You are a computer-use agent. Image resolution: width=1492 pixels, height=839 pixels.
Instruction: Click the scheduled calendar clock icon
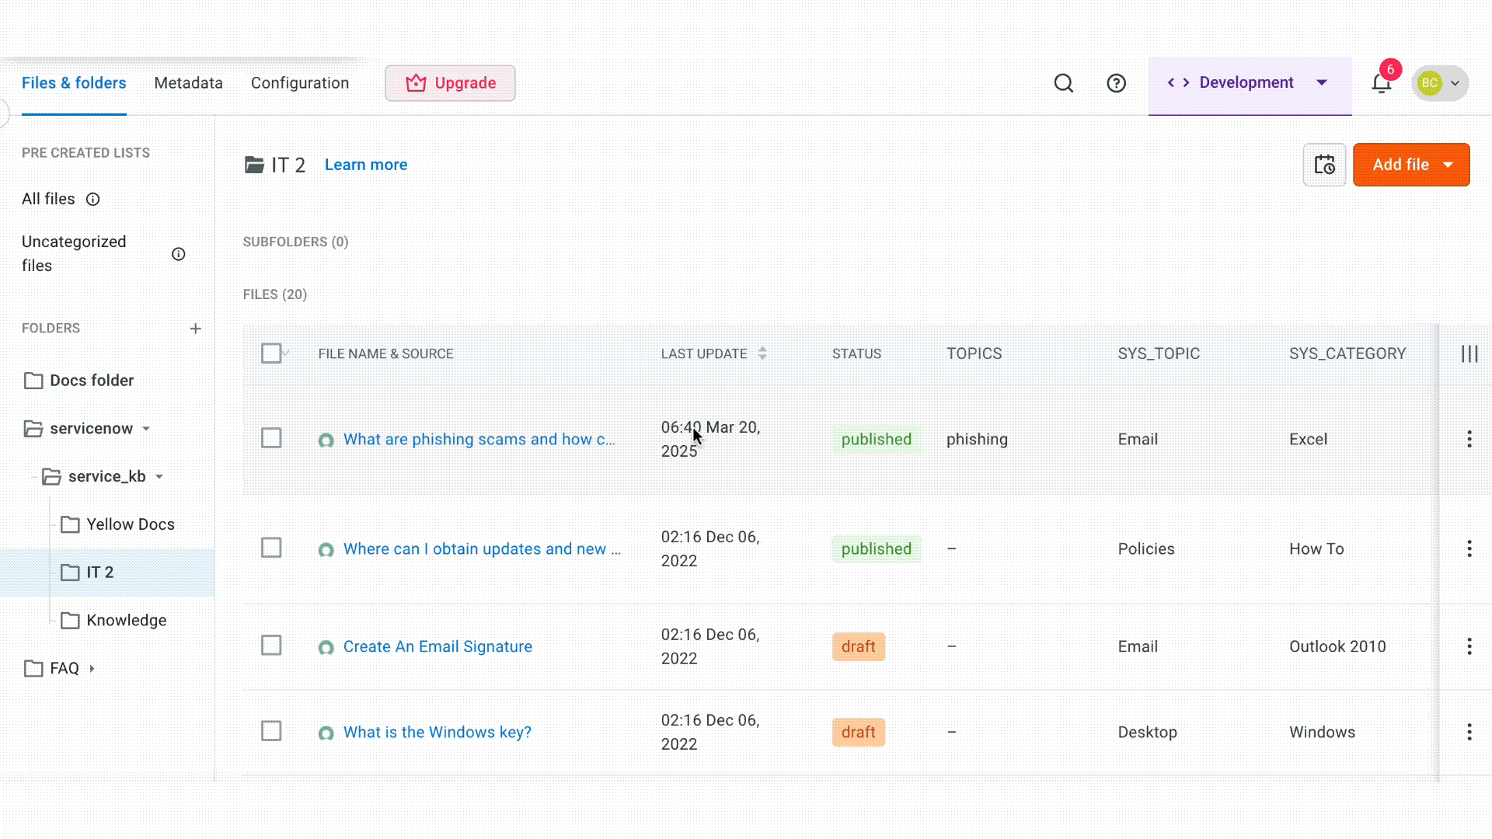(x=1324, y=165)
